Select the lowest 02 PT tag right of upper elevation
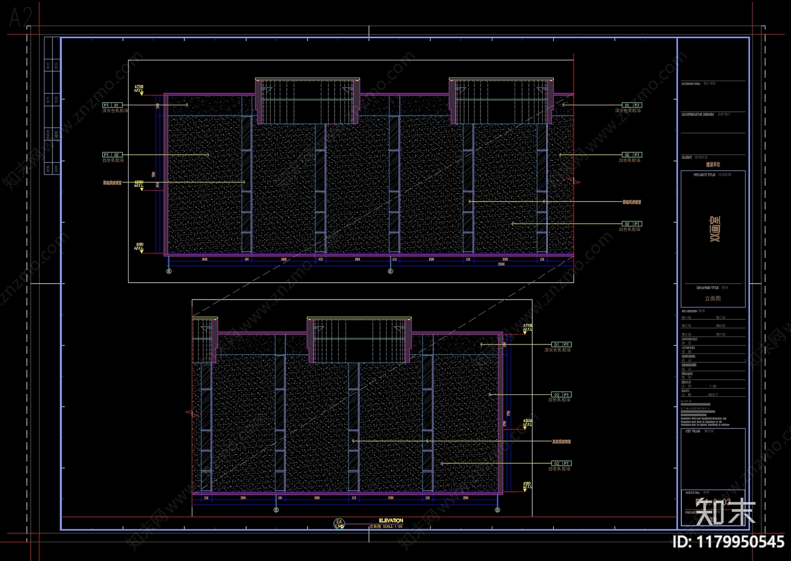Viewport: 791px width, 561px height. [x=632, y=224]
